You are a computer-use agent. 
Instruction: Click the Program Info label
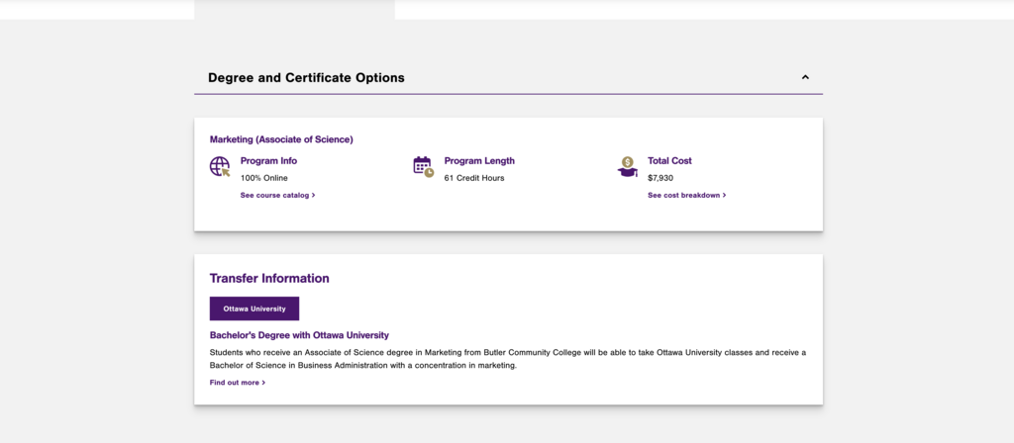coord(268,161)
